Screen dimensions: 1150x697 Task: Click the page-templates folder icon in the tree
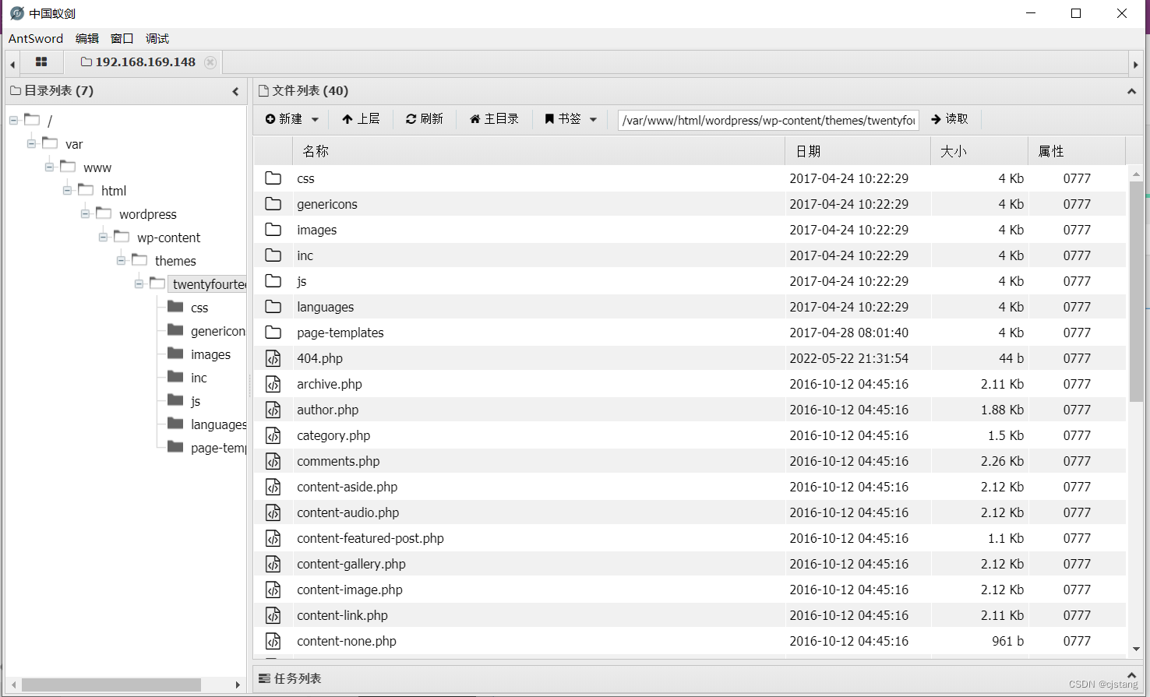(175, 447)
